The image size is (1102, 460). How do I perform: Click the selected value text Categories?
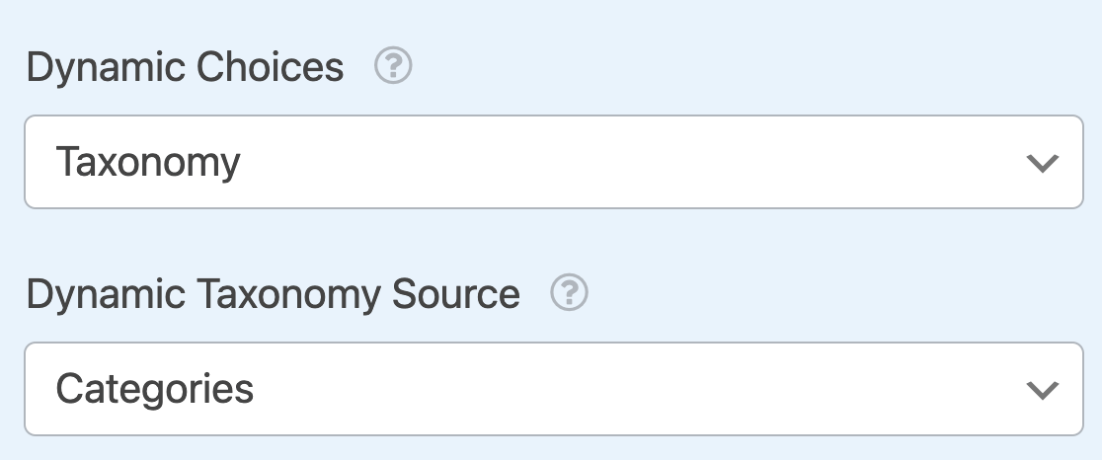coord(155,389)
